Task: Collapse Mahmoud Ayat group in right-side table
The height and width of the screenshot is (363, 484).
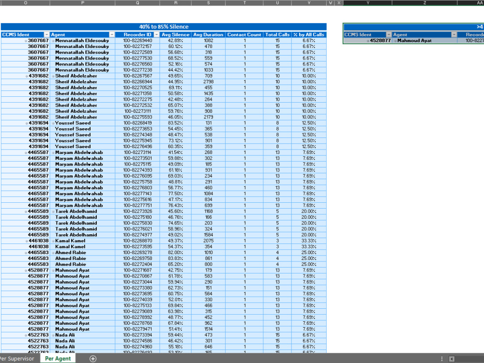Action: click(x=395, y=41)
